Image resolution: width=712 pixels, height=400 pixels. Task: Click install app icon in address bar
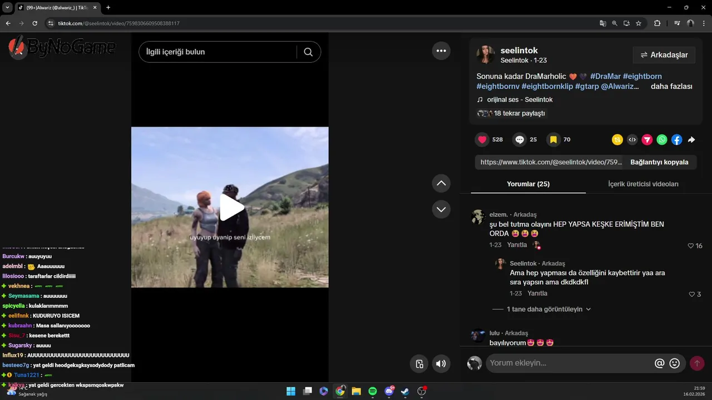[x=626, y=23]
